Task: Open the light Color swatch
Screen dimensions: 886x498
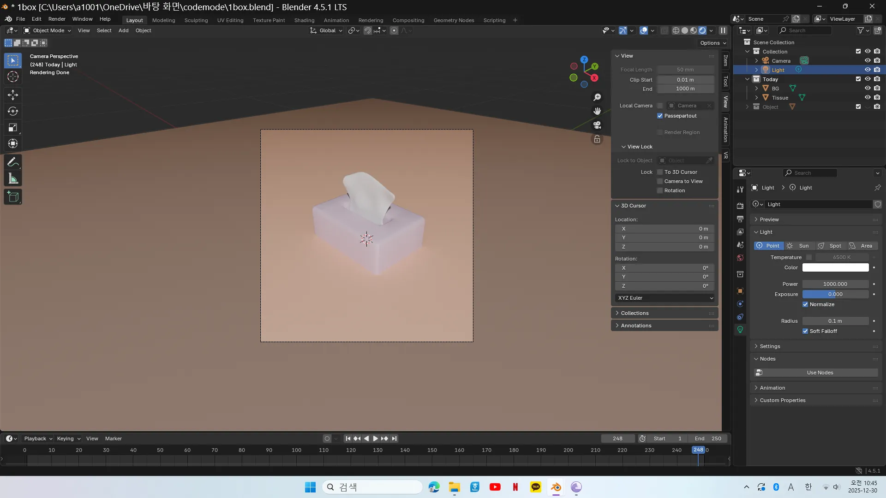Action: pos(835,267)
